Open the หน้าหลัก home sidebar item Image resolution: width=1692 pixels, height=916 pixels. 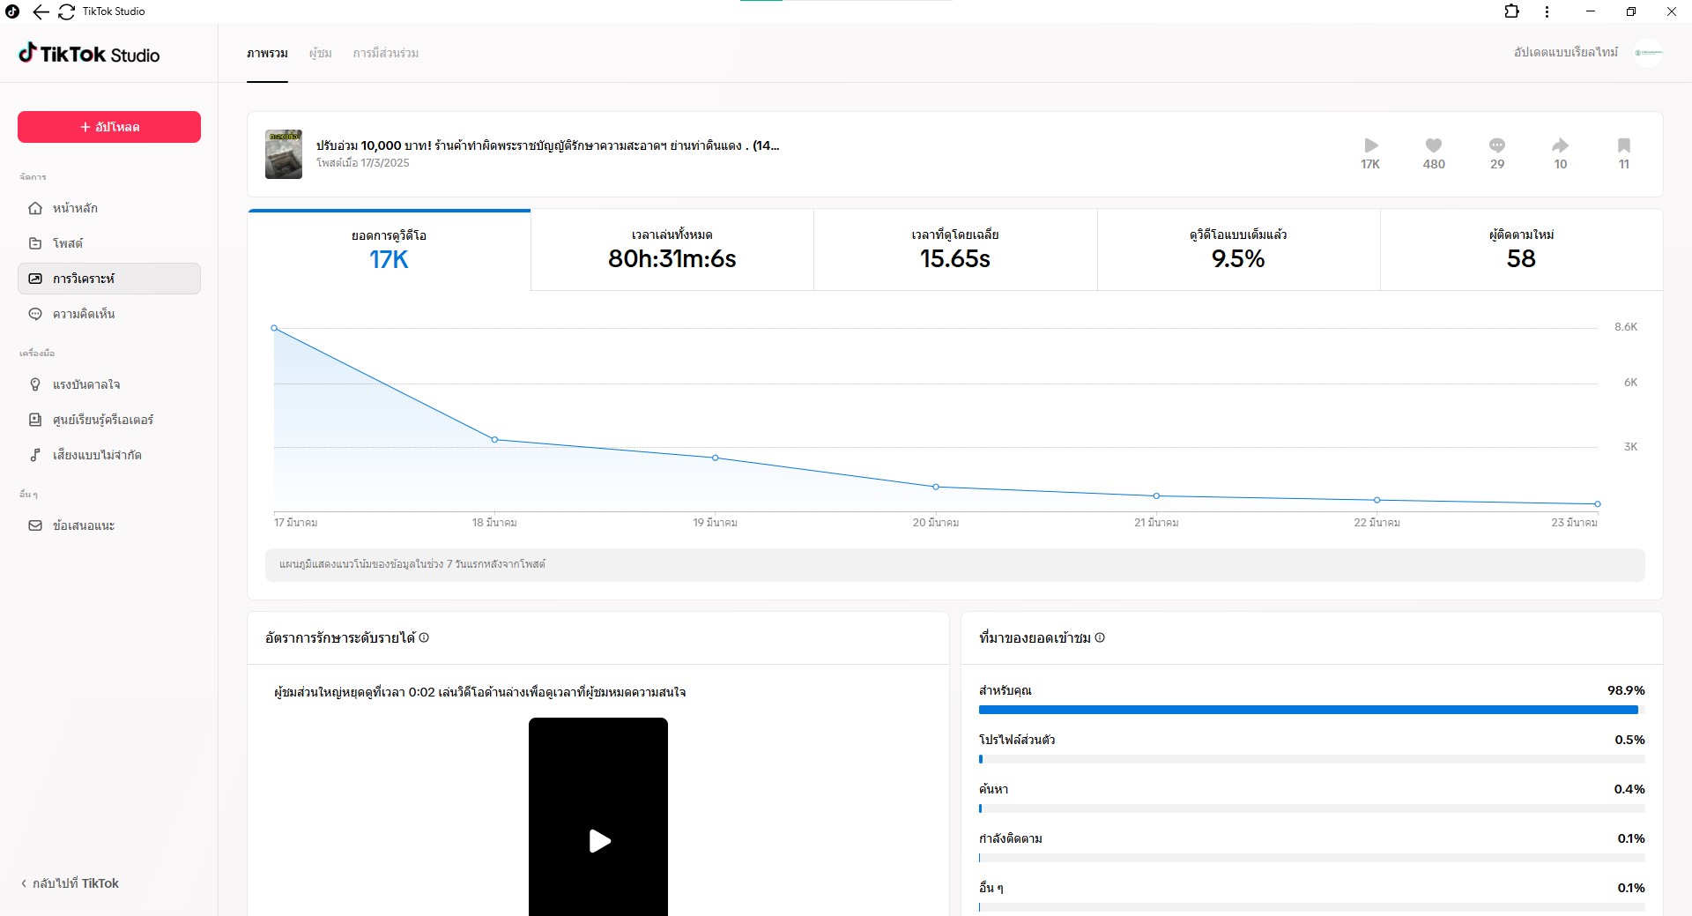click(75, 208)
